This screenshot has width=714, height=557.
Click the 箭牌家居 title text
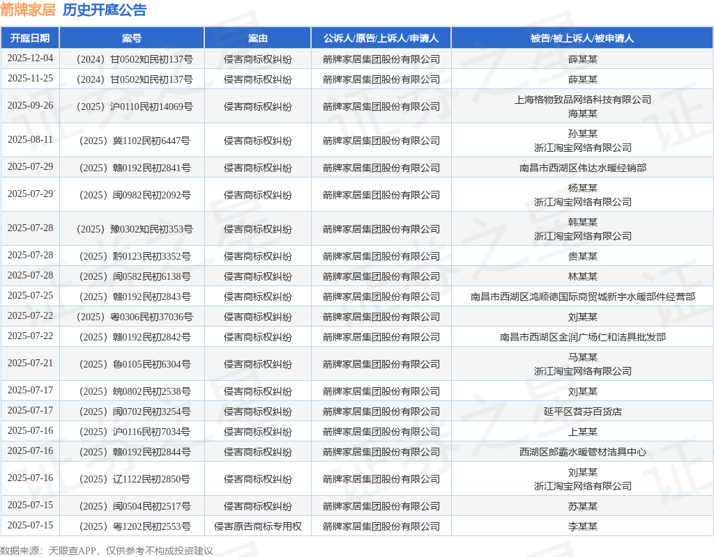coord(28,10)
